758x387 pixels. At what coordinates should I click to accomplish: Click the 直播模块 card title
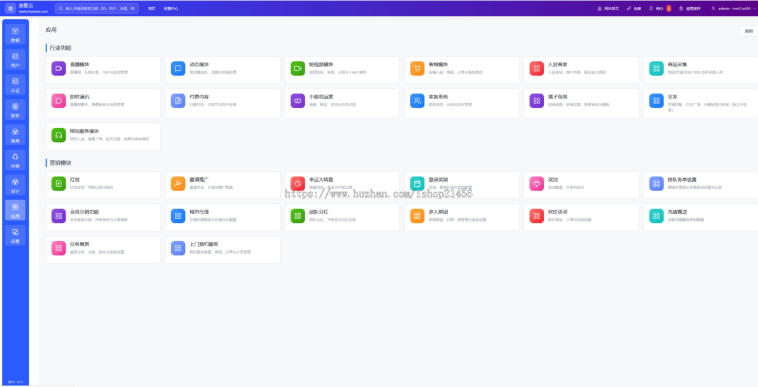point(79,64)
